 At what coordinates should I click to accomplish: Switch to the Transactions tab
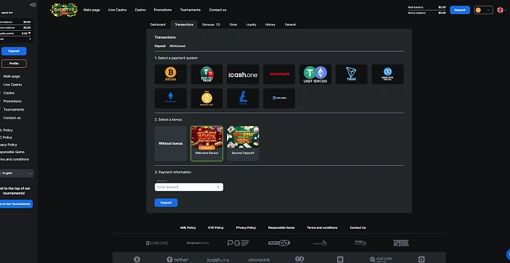(x=184, y=24)
